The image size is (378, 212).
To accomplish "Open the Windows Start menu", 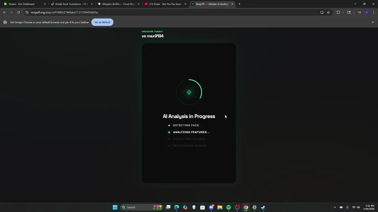I will coord(115,207).
